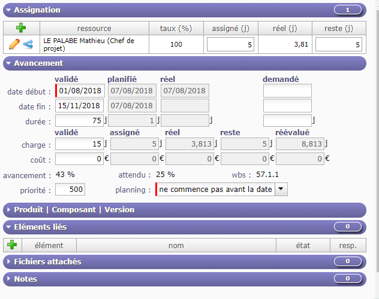The image size is (379, 299).
Task: Click the validated charge field
Action: [79, 144]
